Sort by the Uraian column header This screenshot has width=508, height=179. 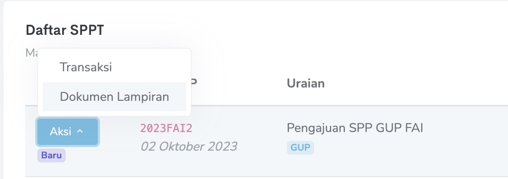306,83
